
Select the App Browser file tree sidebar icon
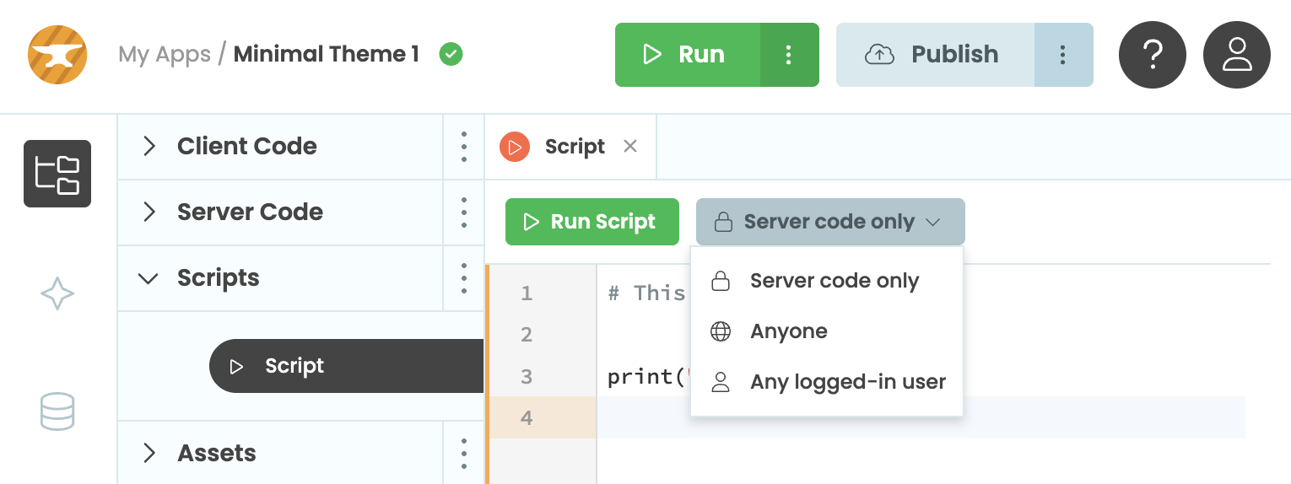57,174
